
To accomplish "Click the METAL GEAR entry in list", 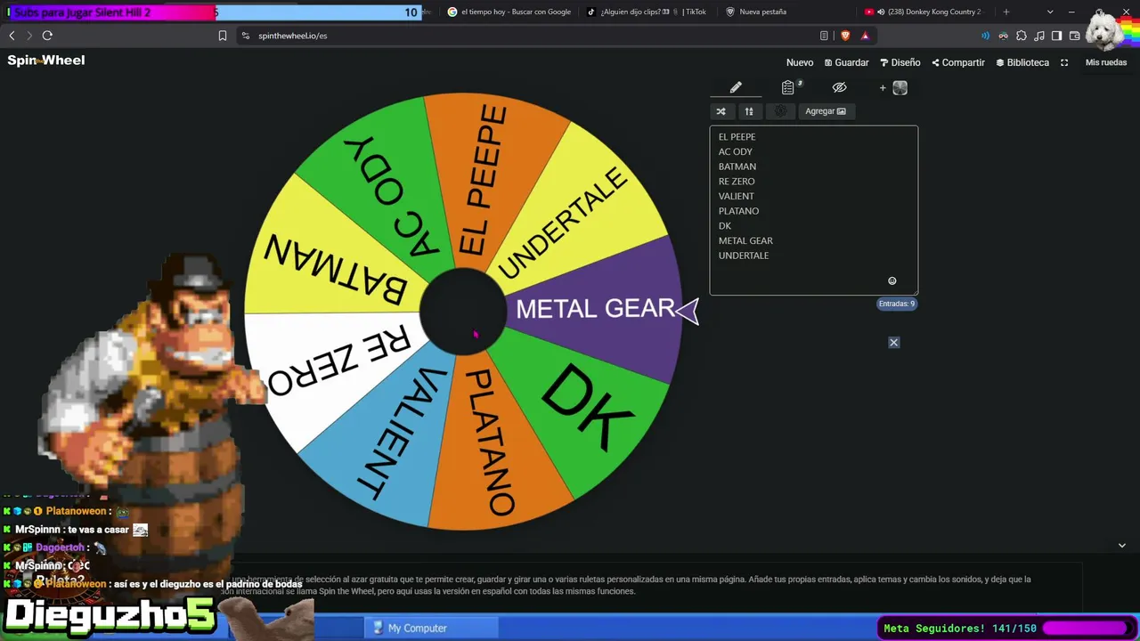I will coord(745,240).
